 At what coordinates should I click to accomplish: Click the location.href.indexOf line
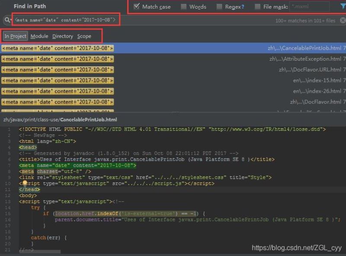coord(124,214)
